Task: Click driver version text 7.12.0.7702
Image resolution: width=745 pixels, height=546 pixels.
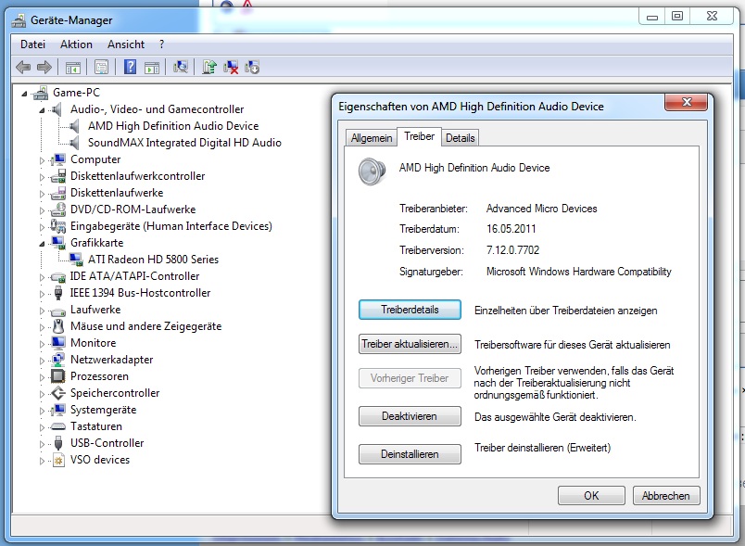Action: click(512, 250)
